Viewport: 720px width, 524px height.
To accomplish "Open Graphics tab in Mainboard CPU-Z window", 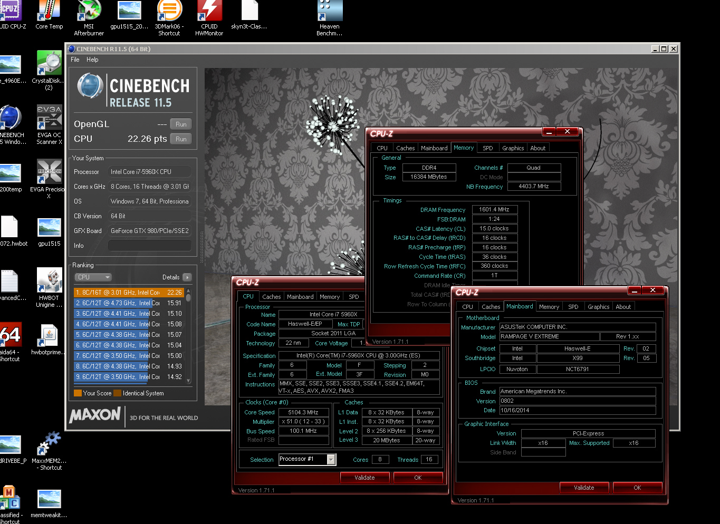I will point(598,307).
